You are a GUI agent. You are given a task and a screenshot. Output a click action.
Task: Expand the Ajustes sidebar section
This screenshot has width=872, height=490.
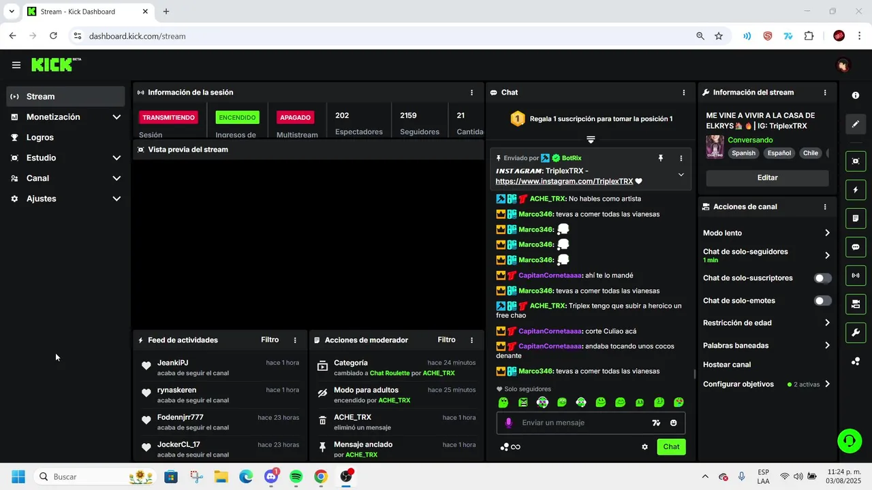66,199
